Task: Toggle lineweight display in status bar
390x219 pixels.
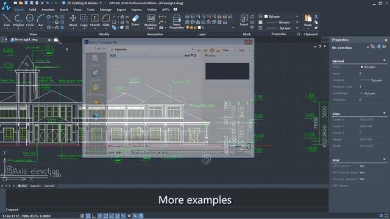Action: point(129,216)
